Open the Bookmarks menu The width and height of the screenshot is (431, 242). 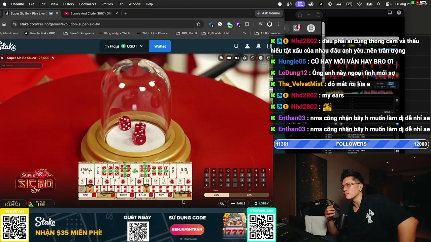88,4
